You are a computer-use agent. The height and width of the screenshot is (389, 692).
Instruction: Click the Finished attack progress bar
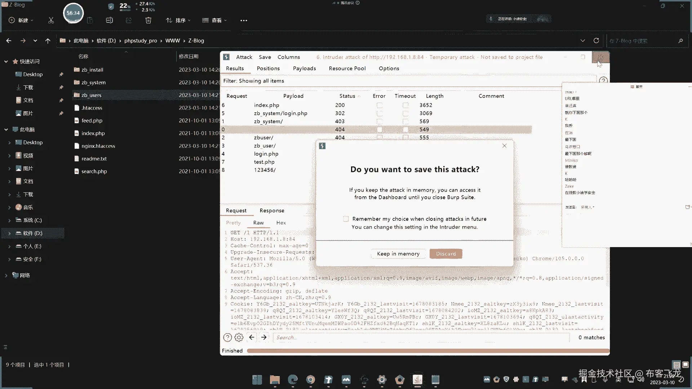click(427, 350)
